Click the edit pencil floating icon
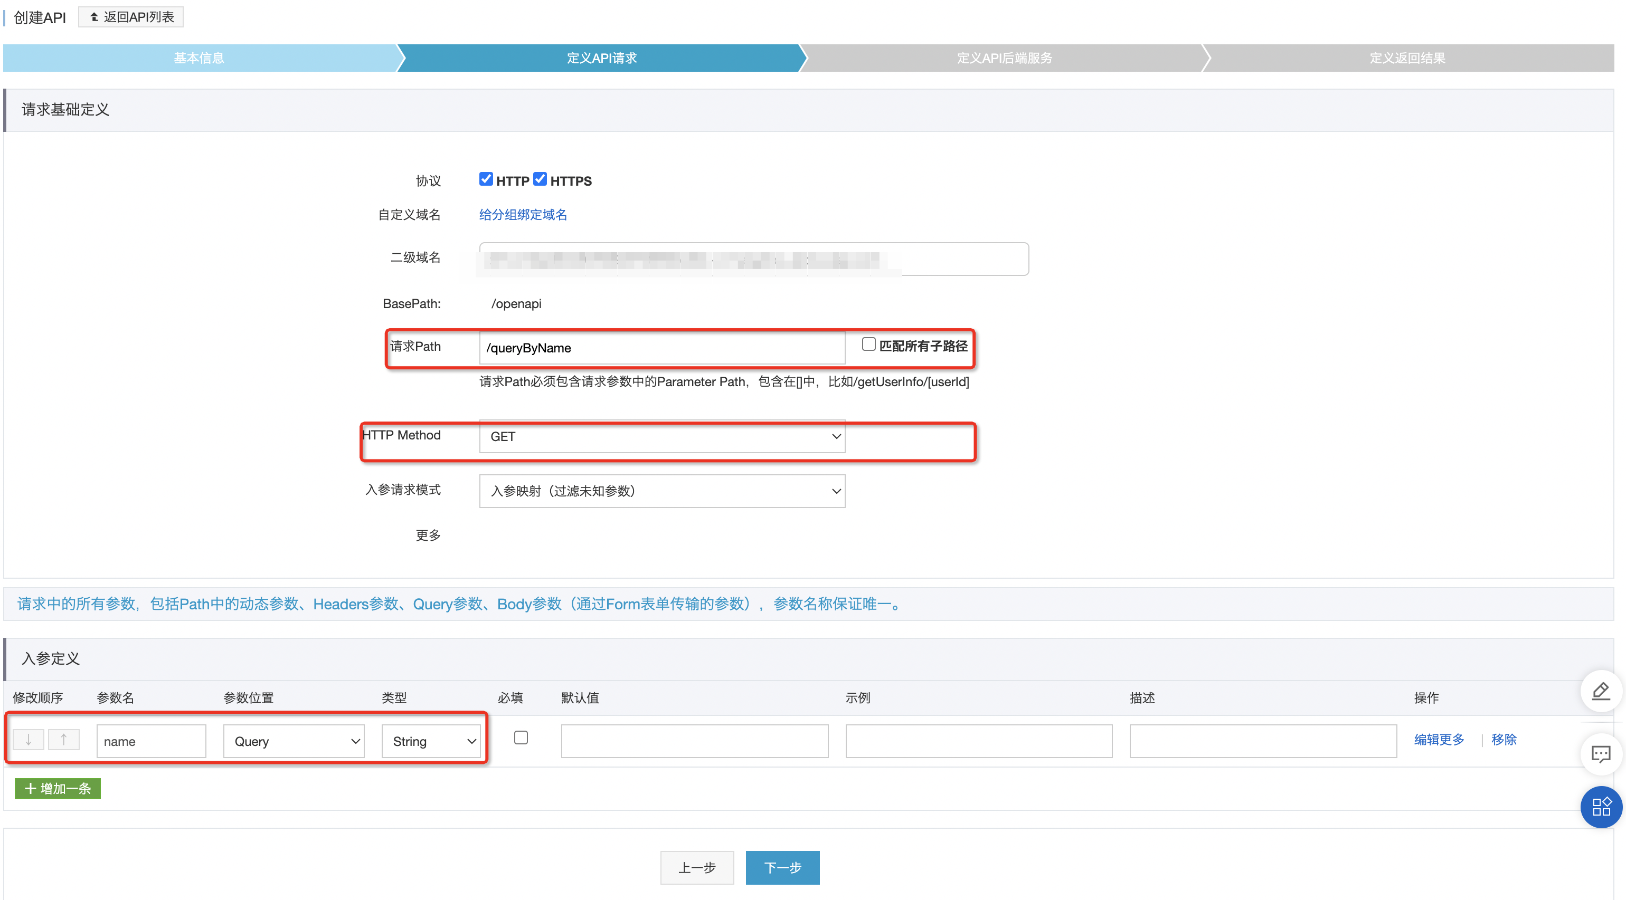Viewport: 1626px width, 900px height. click(1601, 692)
